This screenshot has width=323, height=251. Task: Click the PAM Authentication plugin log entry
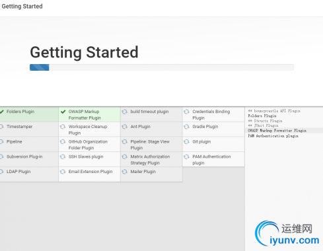tap(273, 136)
